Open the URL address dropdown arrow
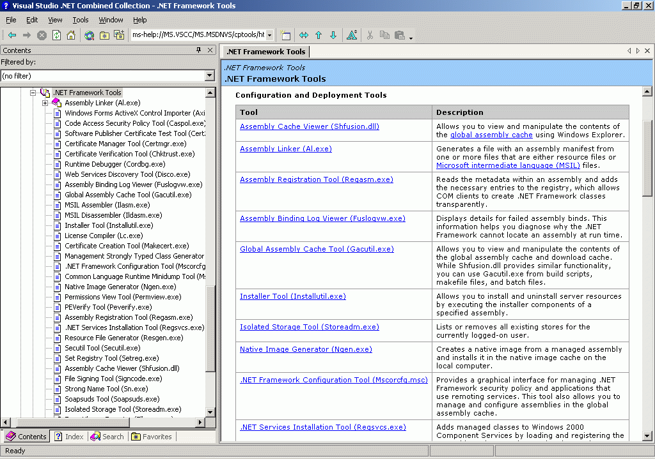The width and height of the screenshot is (655, 459). 270,35
